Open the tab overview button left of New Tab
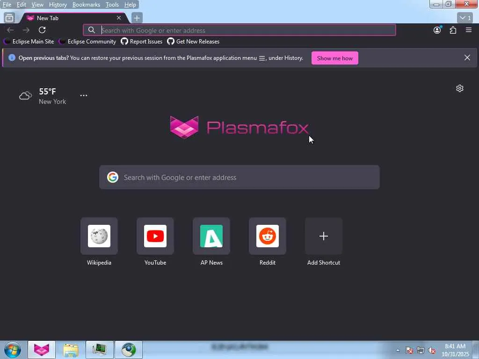The image size is (479, 359). (9, 18)
